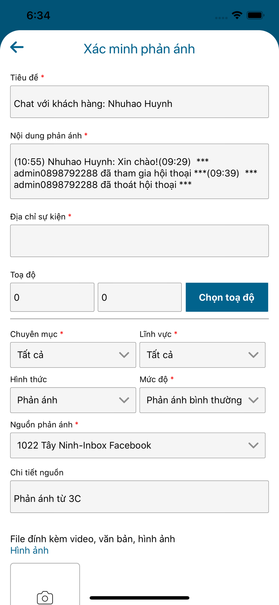Tap the Wi-Fi status icon
Viewport: 279px width, 605px height.
237,15
